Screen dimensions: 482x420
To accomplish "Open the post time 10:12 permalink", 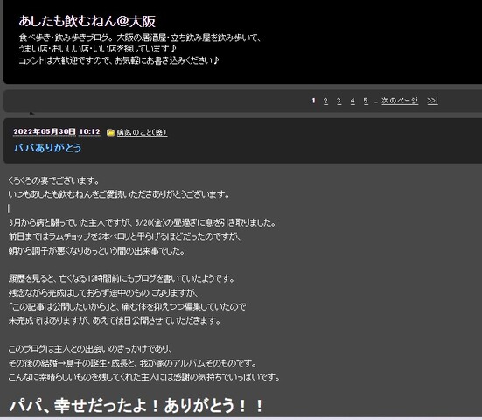I will pos(89,131).
